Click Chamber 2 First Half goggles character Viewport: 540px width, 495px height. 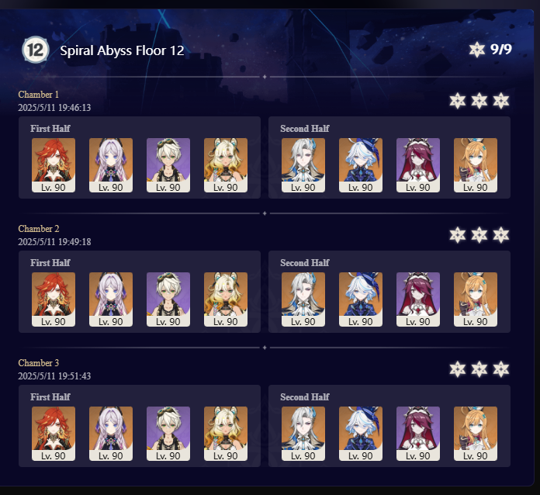pos(168,299)
